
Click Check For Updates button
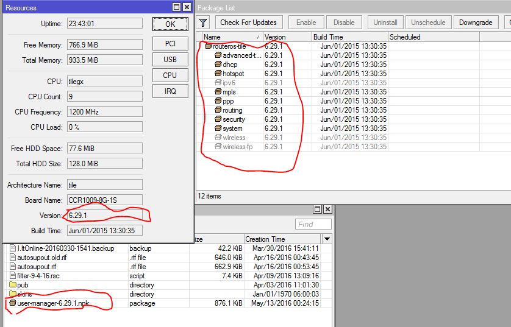pos(249,23)
